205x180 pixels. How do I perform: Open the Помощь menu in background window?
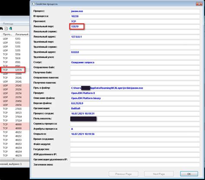click(x=8, y=24)
